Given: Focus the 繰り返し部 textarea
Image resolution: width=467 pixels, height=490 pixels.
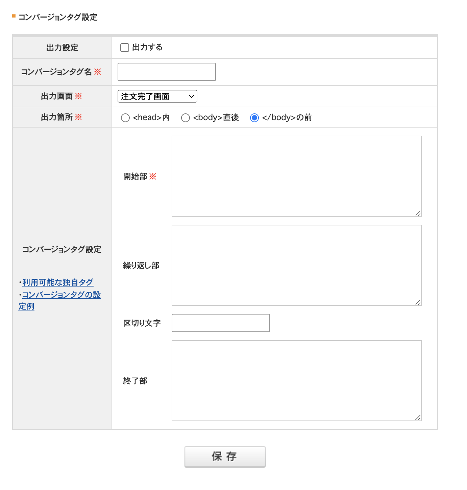Looking at the screenshot, I should [296, 265].
